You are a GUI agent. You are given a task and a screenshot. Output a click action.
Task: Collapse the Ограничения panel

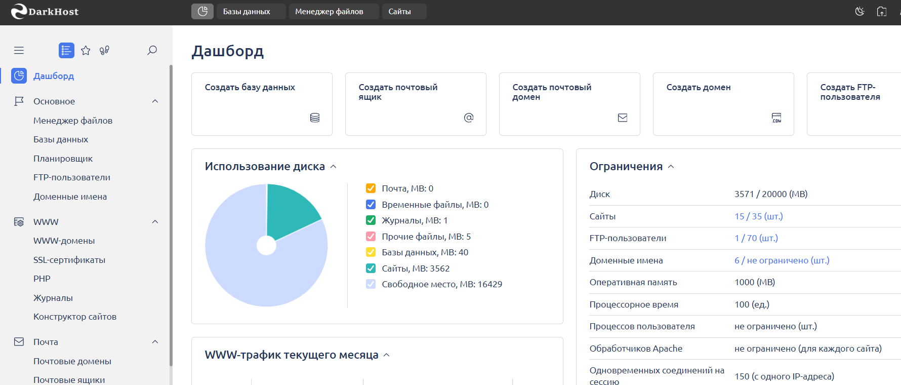pos(671,167)
